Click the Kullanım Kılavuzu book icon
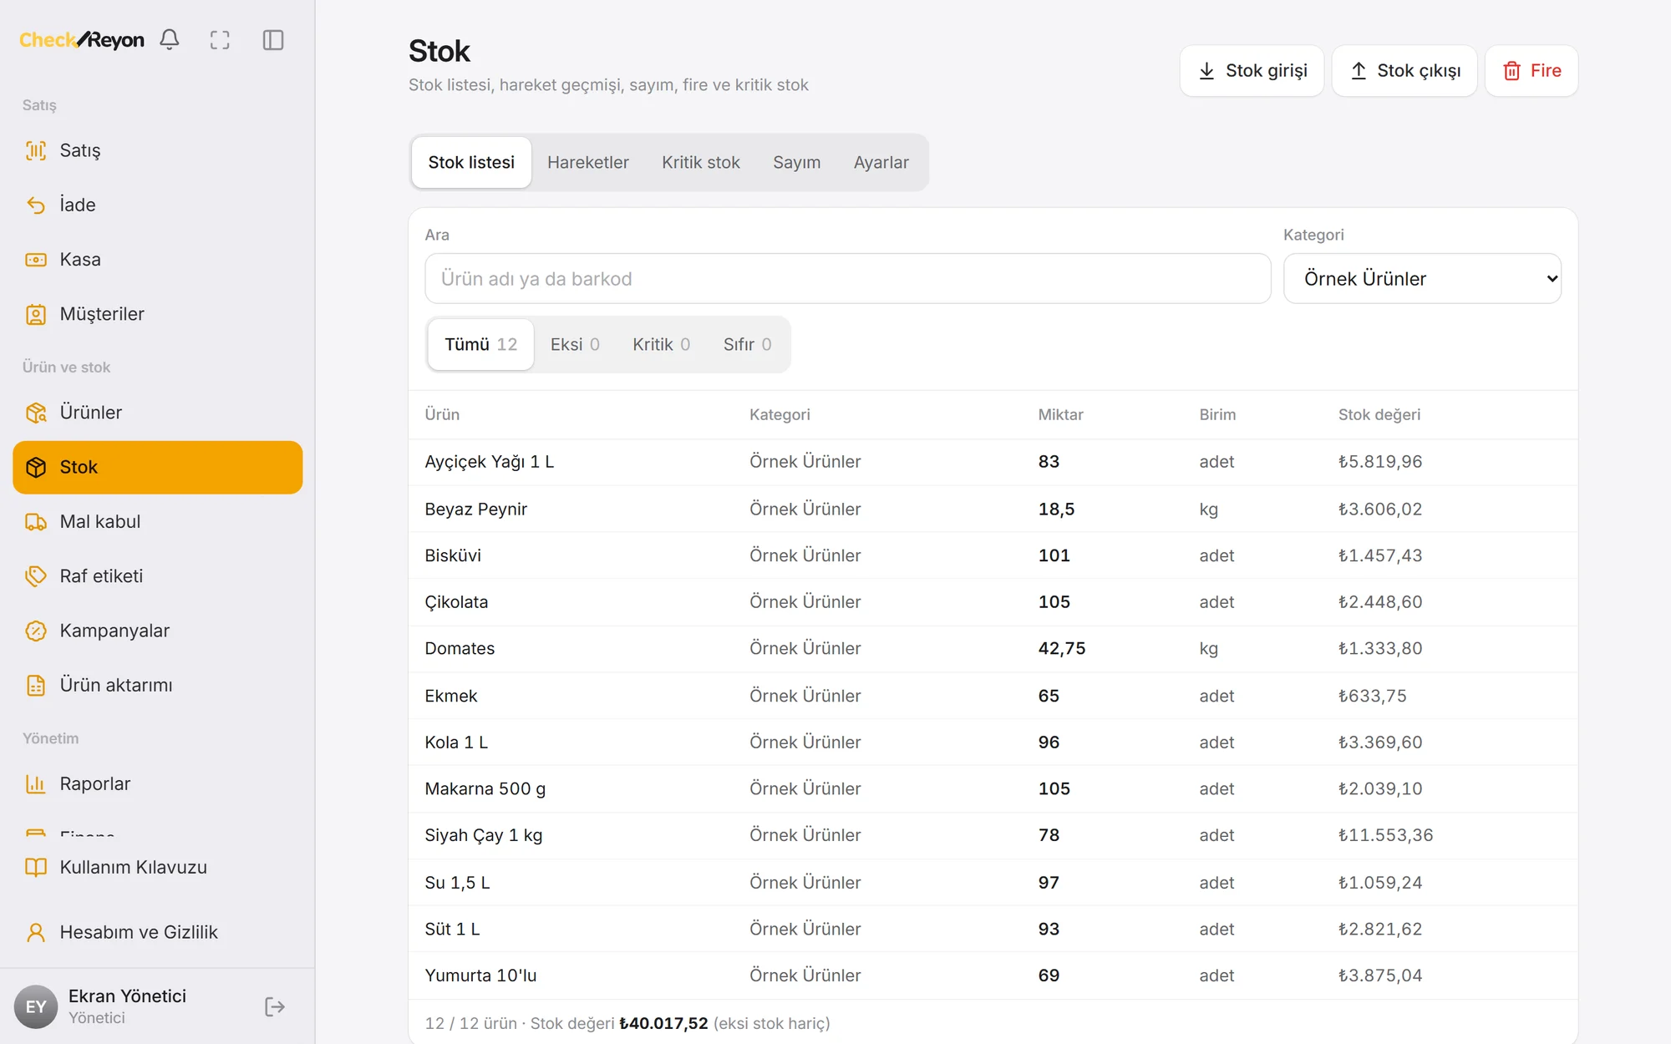The height and width of the screenshot is (1044, 1671). coord(36,867)
